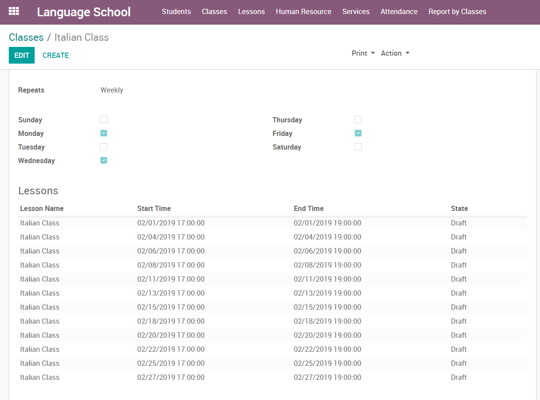The width and height of the screenshot is (540, 400).
Task: Open the lesson starting 02/01/2019
Action: [x=171, y=223]
